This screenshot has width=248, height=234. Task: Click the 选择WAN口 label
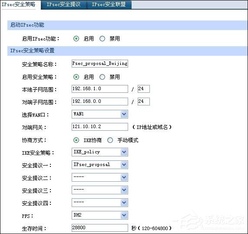(x=35, y=115)
